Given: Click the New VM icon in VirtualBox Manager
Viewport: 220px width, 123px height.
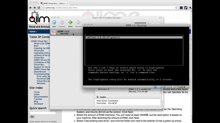Looking at the screenshot, I should pyautogui.click(x=54, y=22).
